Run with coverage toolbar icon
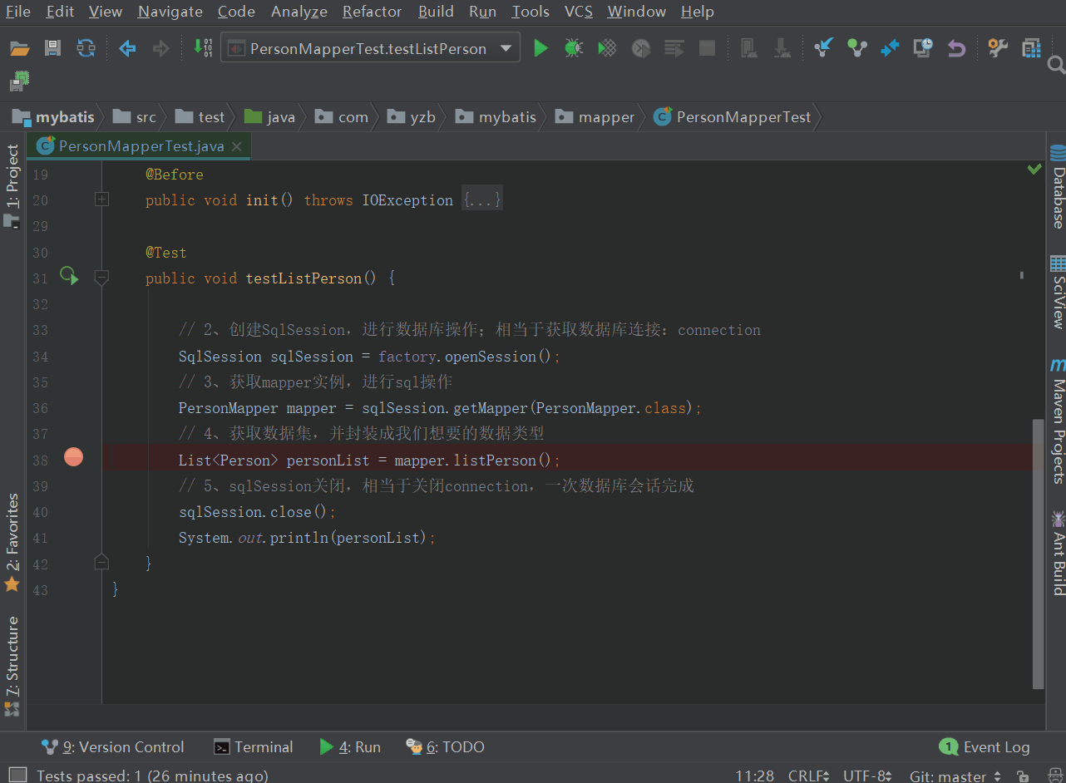Image resolution: width=1066 pixels, height=783 pixels. (608, 48)
